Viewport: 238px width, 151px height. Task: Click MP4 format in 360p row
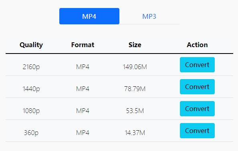pyautogui.click(x=83, y=133)
